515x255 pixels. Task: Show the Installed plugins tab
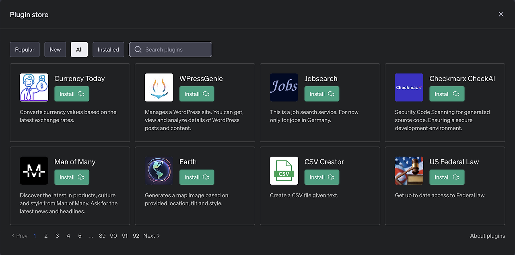[108, 50]
